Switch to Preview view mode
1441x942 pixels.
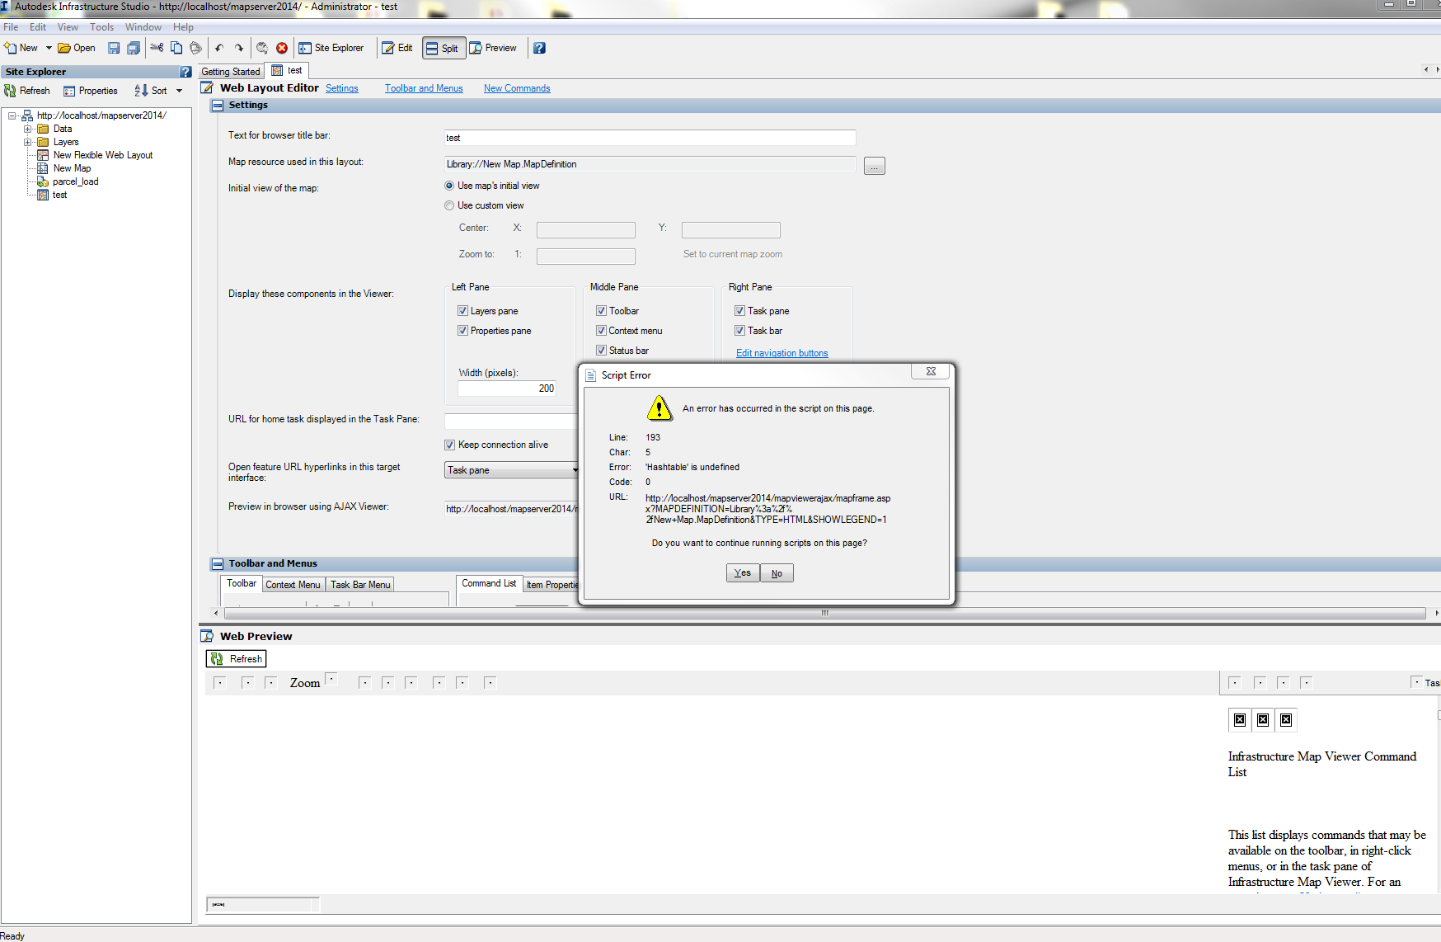[x=493, y=48]
